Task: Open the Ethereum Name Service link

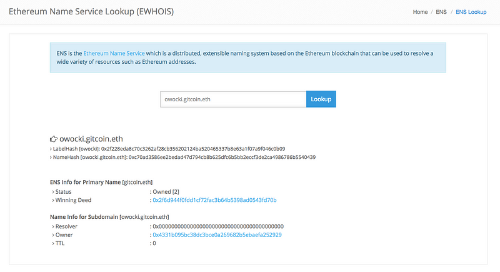Action: (x=114, y=53)
